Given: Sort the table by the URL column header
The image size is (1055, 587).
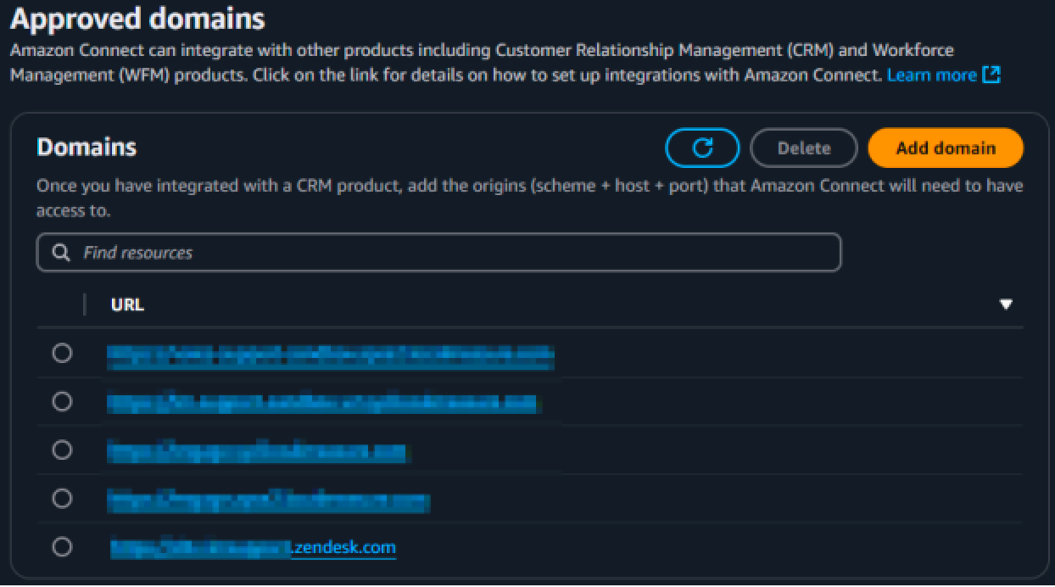Looking at the screenshot, I should (x=127, y=305).
